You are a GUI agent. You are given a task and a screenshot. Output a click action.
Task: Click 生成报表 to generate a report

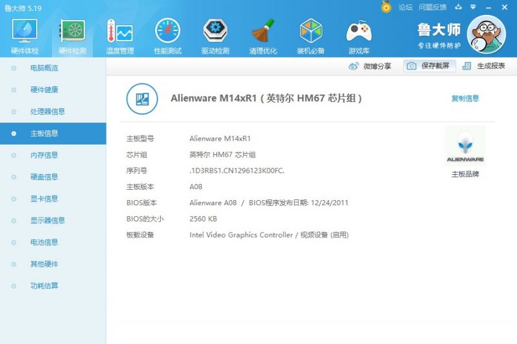coord(484,66)
